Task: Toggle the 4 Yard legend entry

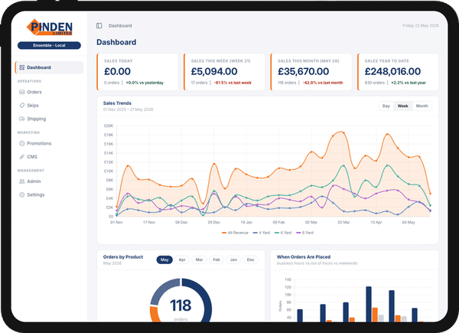Action: pyautogui.click(x=262, y=233)
